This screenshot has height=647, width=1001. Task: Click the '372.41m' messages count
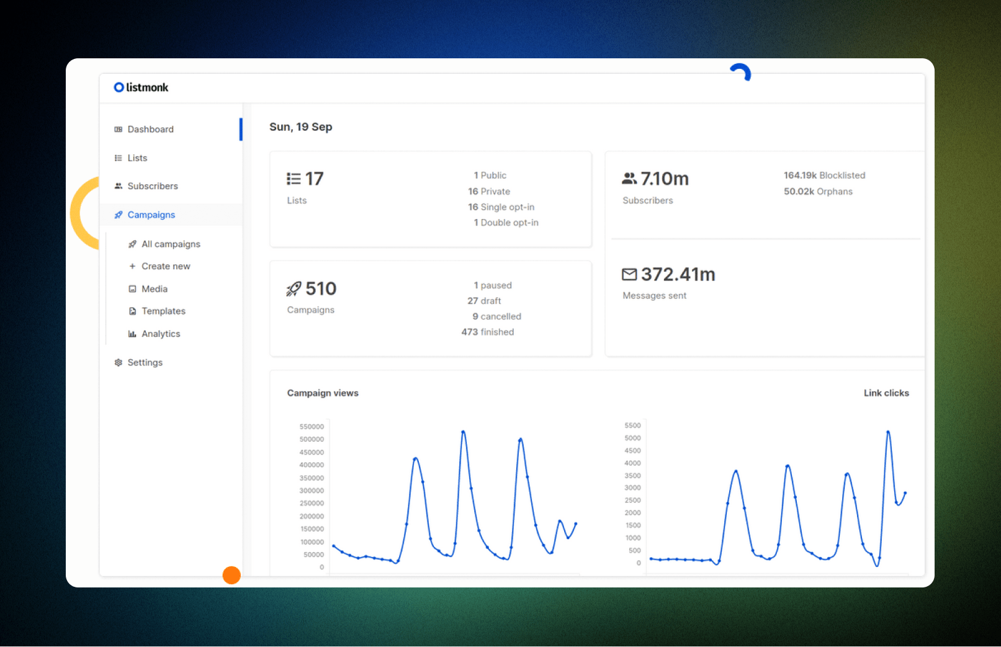678,274
